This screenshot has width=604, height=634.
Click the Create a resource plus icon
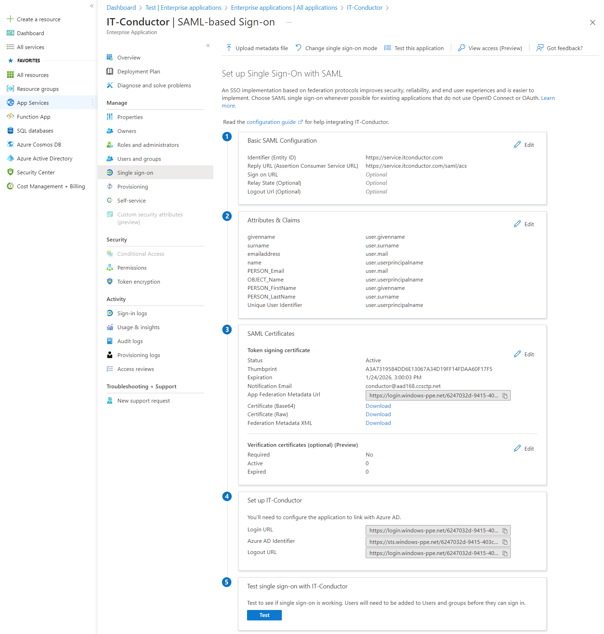[x=10, y=19]
